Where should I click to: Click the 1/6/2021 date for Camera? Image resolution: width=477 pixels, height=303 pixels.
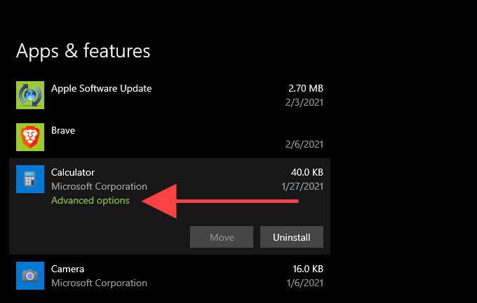click(306, 283)
